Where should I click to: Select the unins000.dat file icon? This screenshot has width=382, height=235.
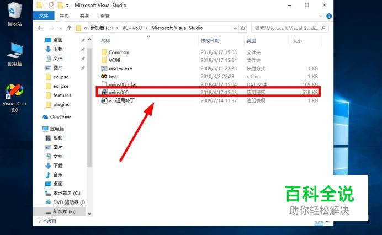click(x=104, y=84)
